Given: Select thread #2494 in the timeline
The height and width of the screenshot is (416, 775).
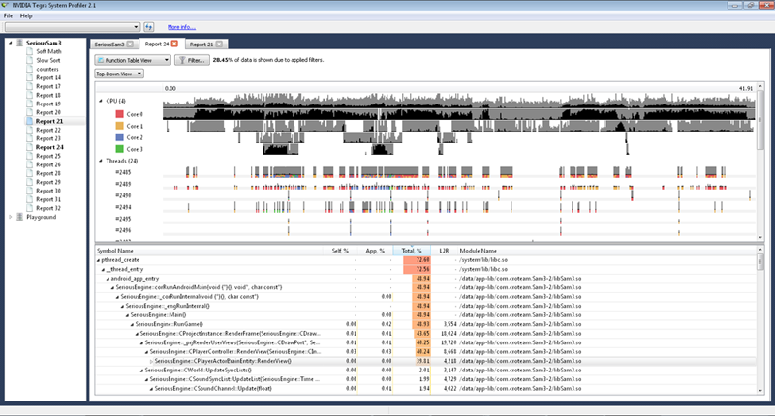Looking at the screenshot, I should 123,207.
